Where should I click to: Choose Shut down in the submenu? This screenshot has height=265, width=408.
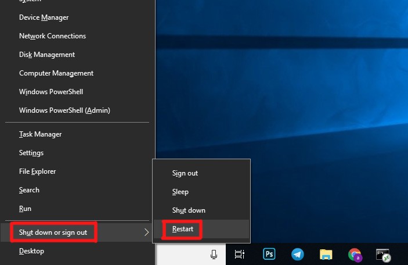[189, 210]
